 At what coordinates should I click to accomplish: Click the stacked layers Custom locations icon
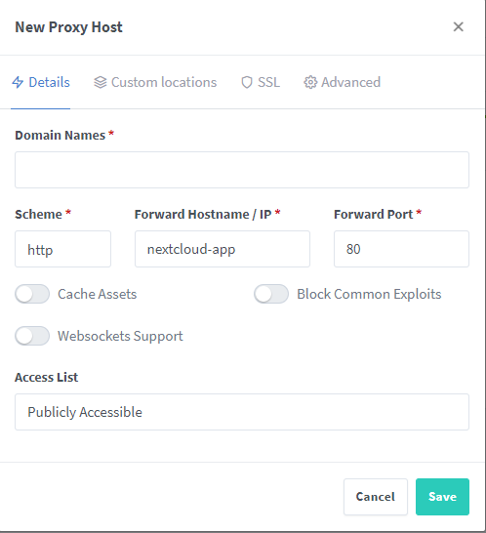click(x=101, y=82)
